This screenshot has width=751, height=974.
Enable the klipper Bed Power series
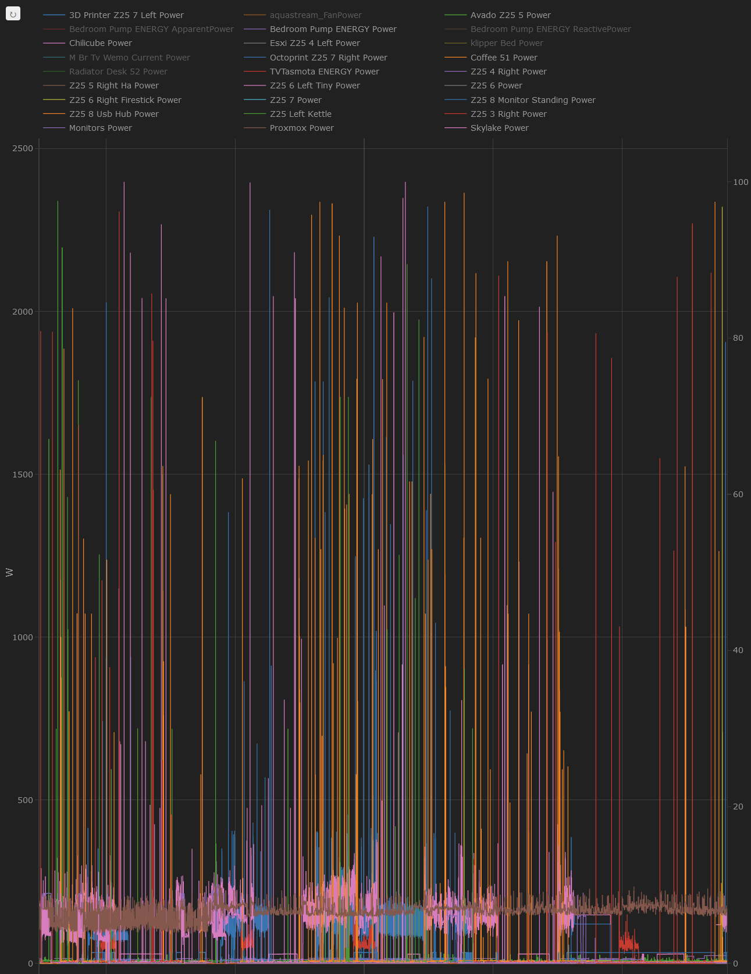pos(506,43)
